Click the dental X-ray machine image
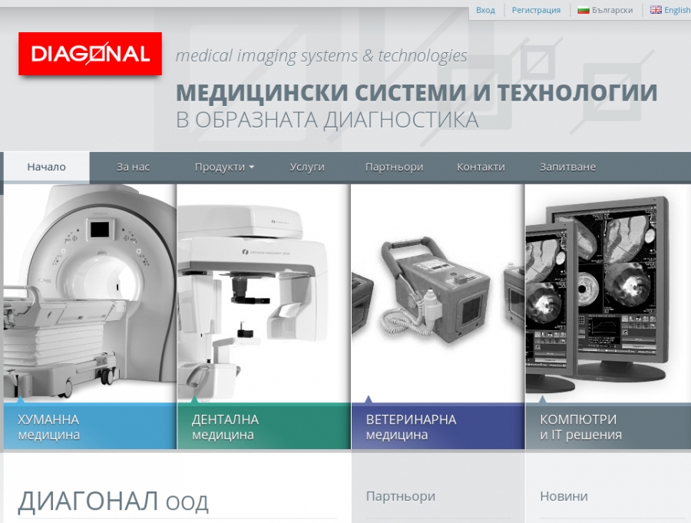The image size is (691, 523). pyautogui.click(x=263, y=292)
